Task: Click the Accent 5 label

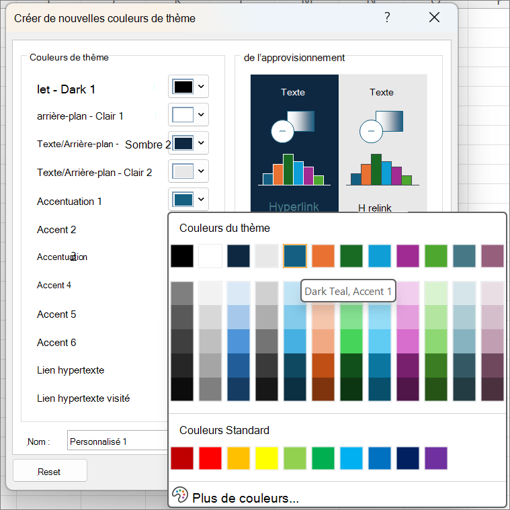Action: click(56, 314)
